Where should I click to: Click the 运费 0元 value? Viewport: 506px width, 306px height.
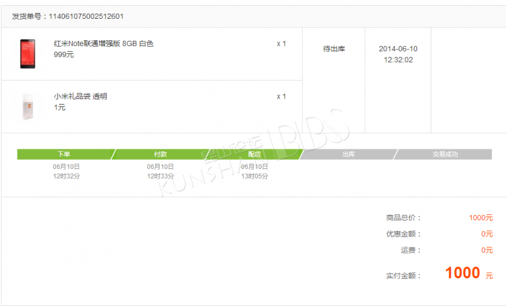pyautogui.click(x=487, y=250)
